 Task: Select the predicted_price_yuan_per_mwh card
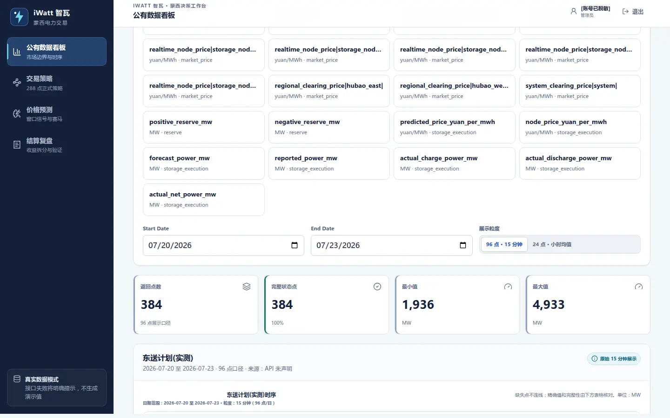point(455,127)
